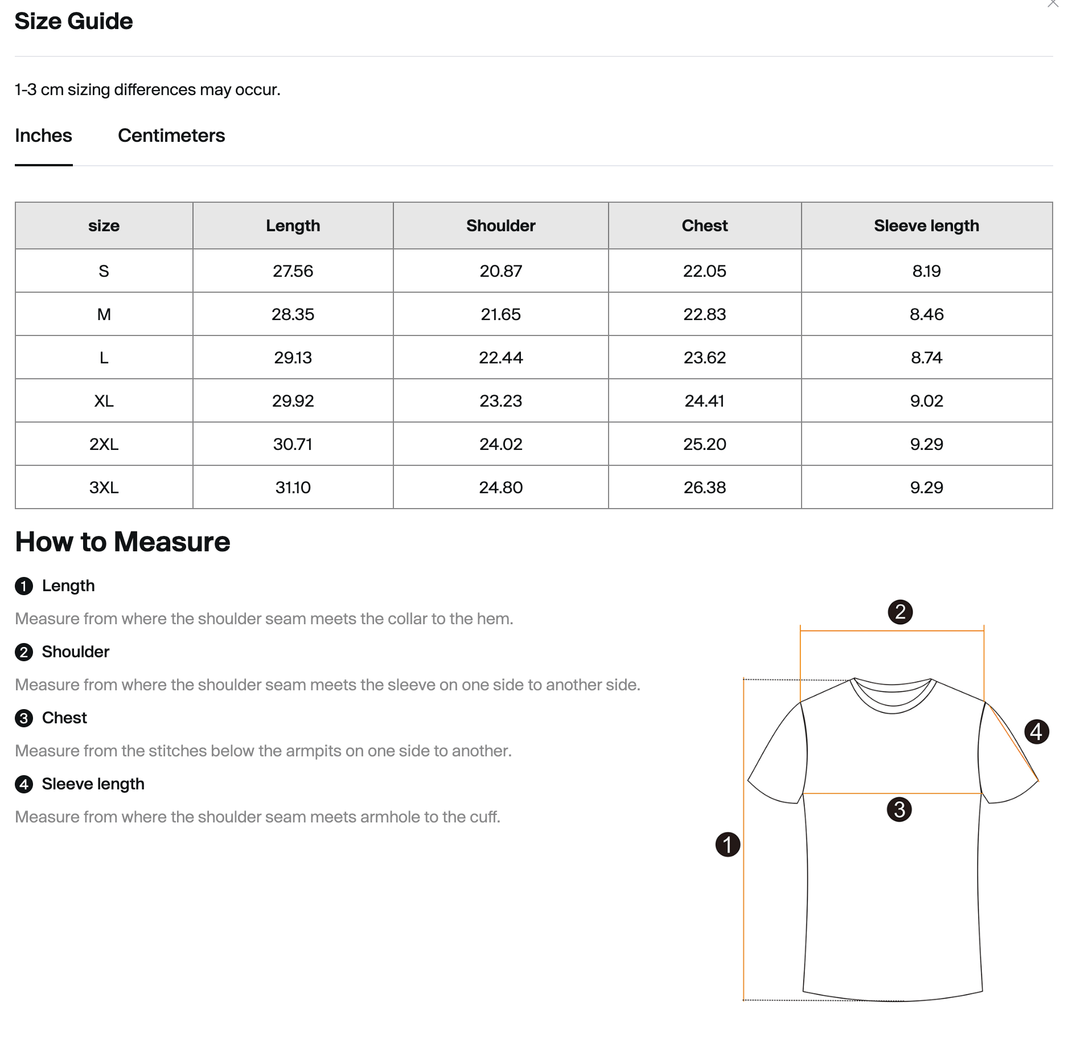The height and width of the screenshot is (1040, 1068).
Task: Select the XL size row label
Action: tap(104, 401)
